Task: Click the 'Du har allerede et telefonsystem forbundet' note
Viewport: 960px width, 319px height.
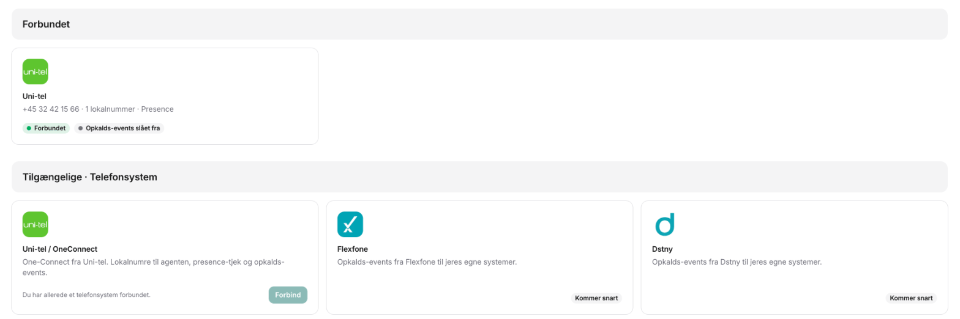Action: (x=86, y=295)
